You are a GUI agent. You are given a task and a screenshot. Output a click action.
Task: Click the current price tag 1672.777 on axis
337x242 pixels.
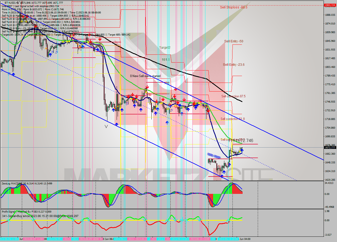(x=330, y=148)
